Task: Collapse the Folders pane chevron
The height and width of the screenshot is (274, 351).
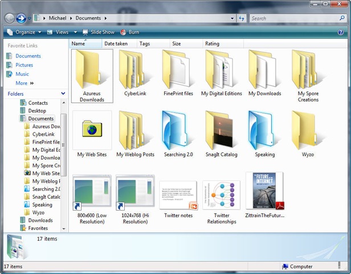Action: click(x=63, y=94)
